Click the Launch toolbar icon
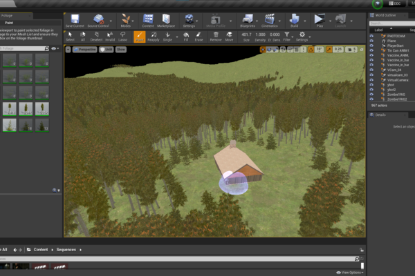The image size is (415, 276). 340,21
